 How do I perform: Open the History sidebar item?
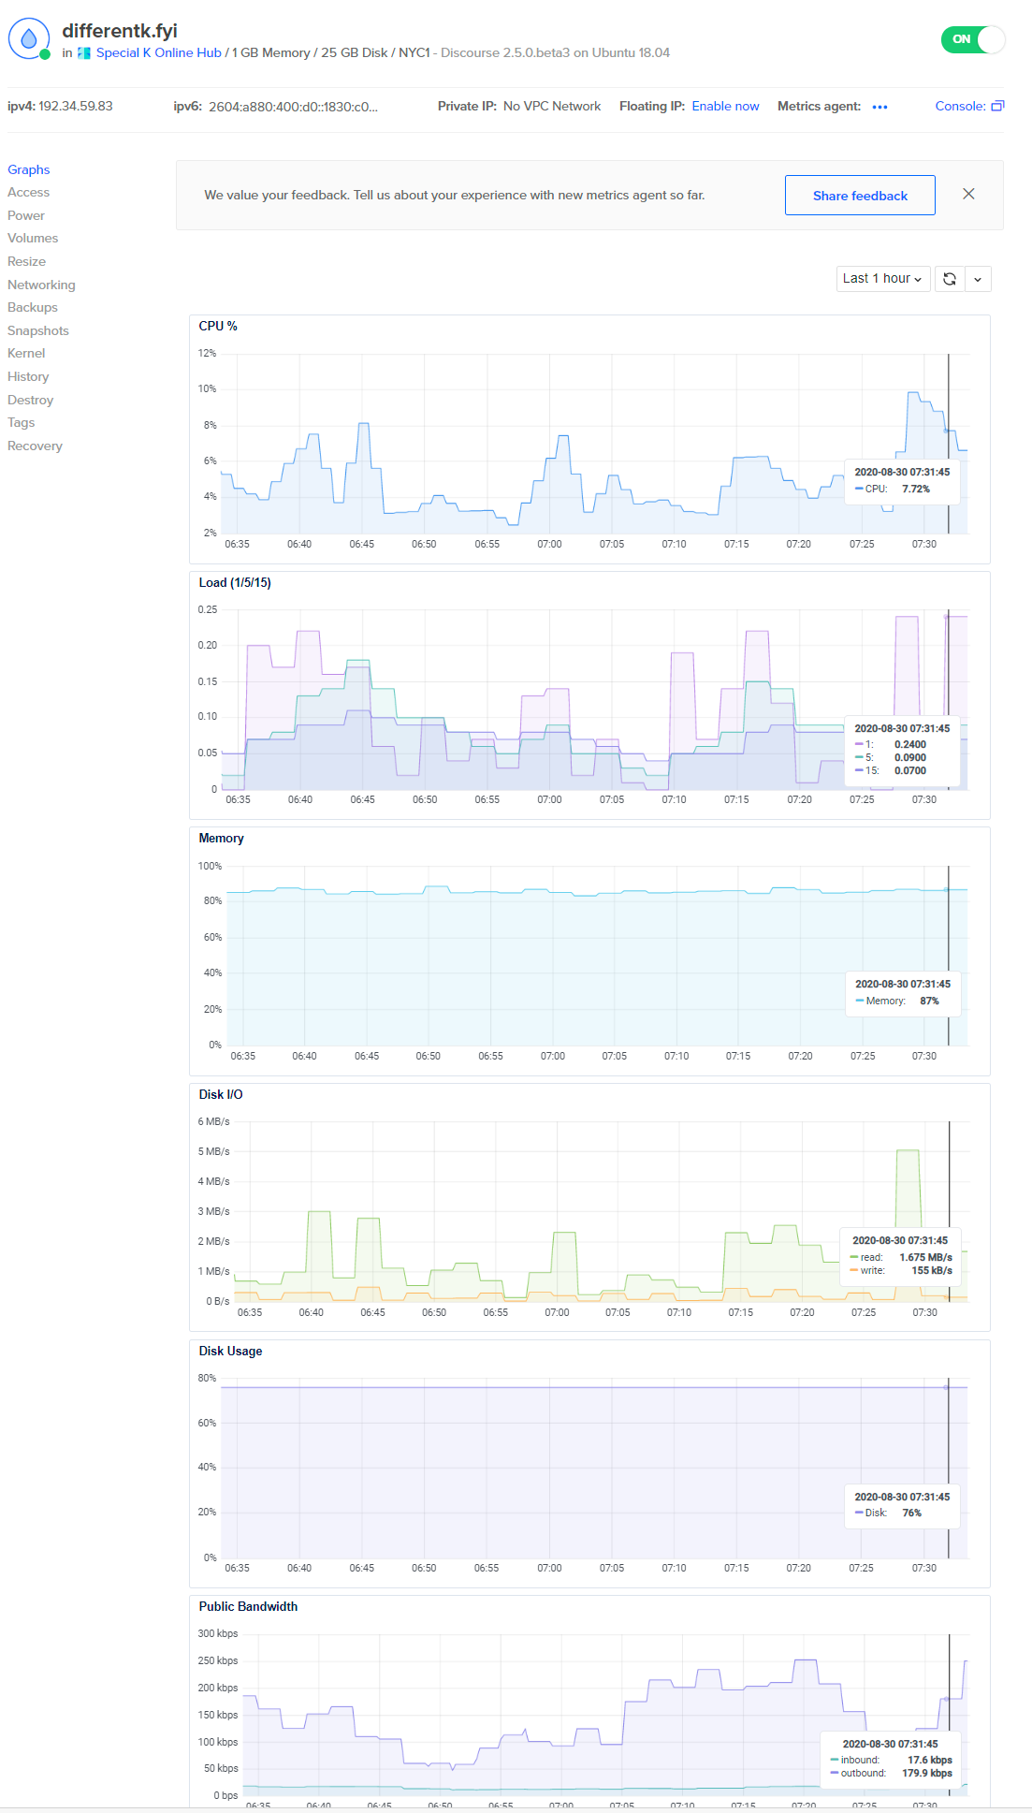tap(28, 377)
